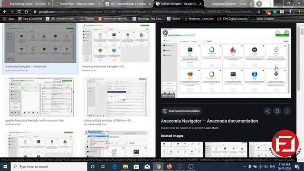
Task: Open the Xplore bookmark
Action: [x=173, y=19]
